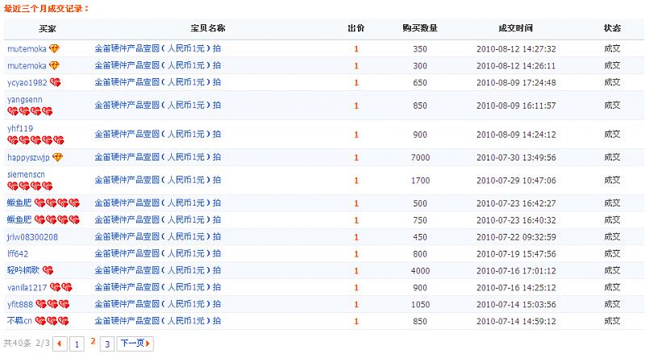Click the four-heart rating under yangsenn
This screenshot has height=354, width=645.
tap(30, 111)
